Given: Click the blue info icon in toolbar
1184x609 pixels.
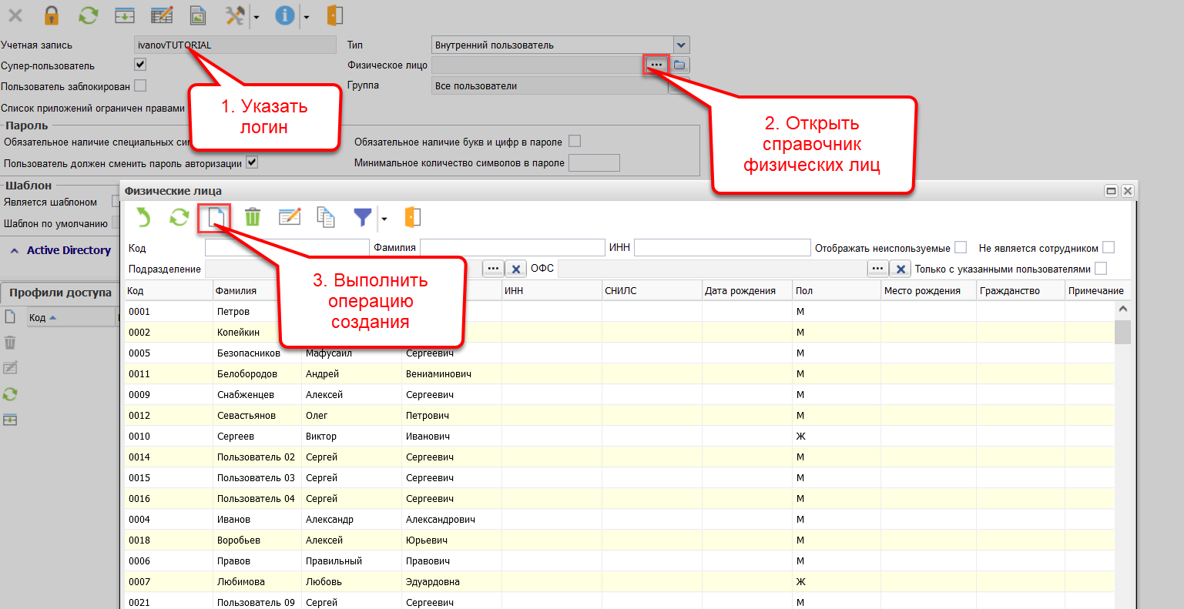Looking at the screenshot, I should click(285, 15).
